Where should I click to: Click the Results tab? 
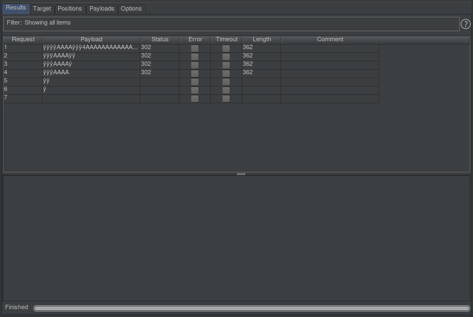pyautogui.click(x=16, y=8)
